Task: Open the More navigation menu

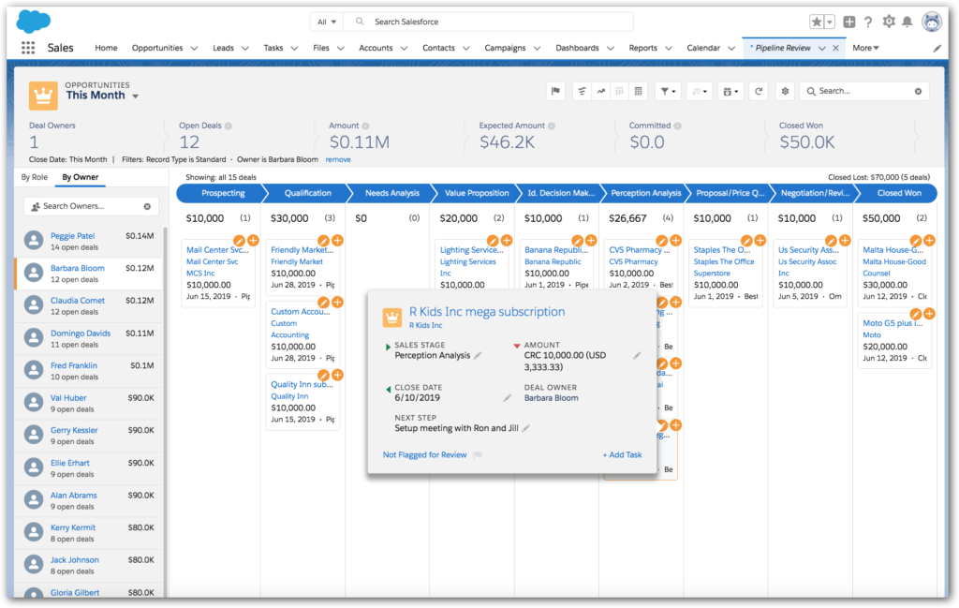Action: (865, 48)
